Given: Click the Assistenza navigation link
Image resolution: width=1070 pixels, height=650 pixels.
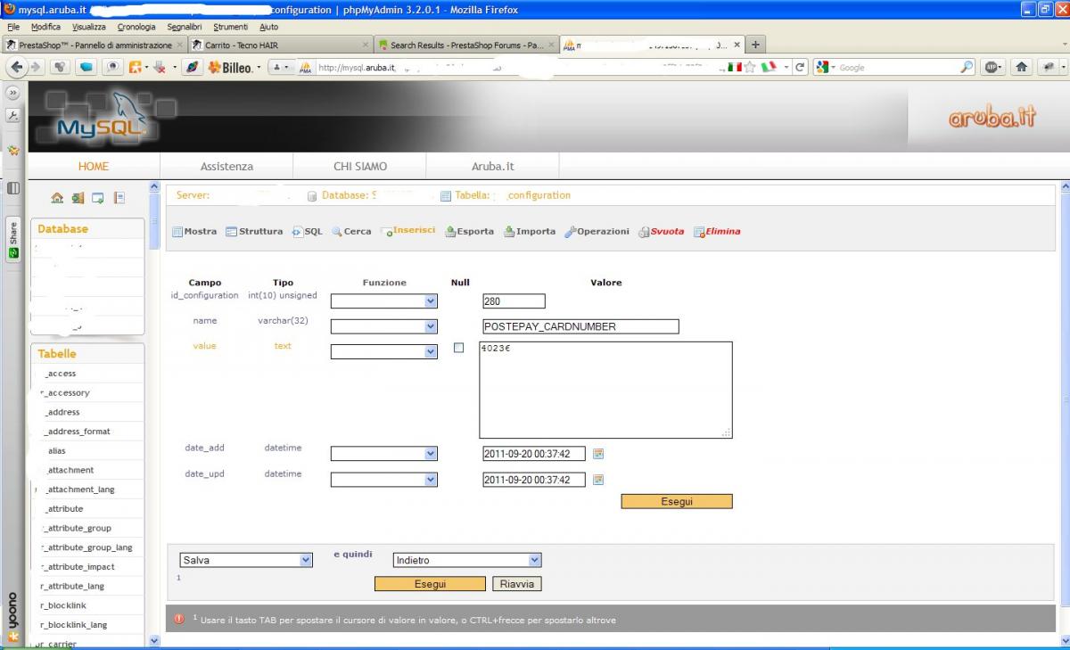Looking at the screenshot, I should click(x=226, y=166).
